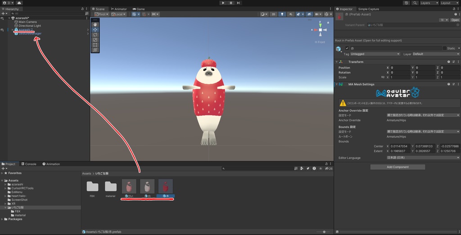
Task: Click the Open prefab button
Action: click(x=455, y=20)
